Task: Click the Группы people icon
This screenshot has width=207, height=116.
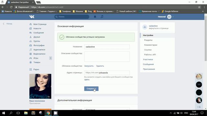Action: click(x=31, y=41)
